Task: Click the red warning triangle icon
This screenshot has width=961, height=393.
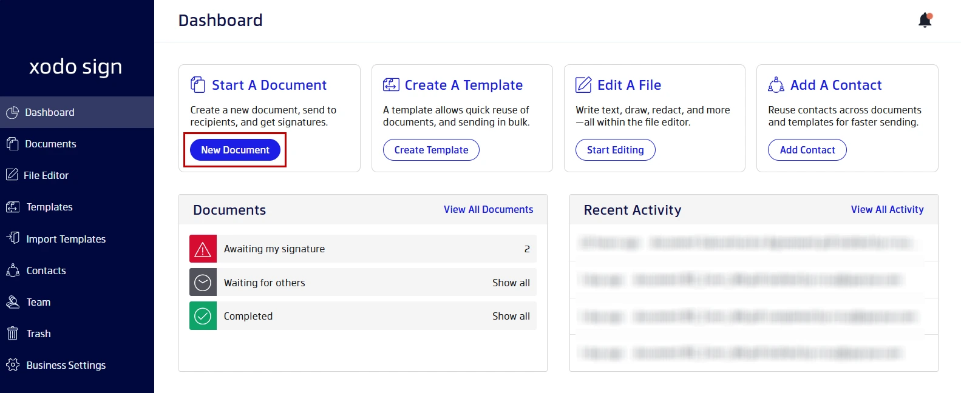Action: pyautogui.click(x=203, y=249)
